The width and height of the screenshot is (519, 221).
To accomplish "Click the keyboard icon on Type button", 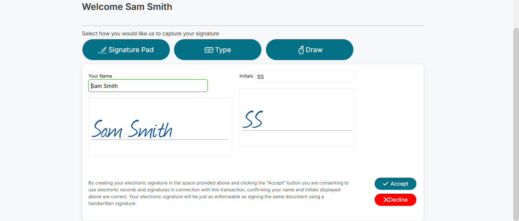I will [x=209, y=50].
